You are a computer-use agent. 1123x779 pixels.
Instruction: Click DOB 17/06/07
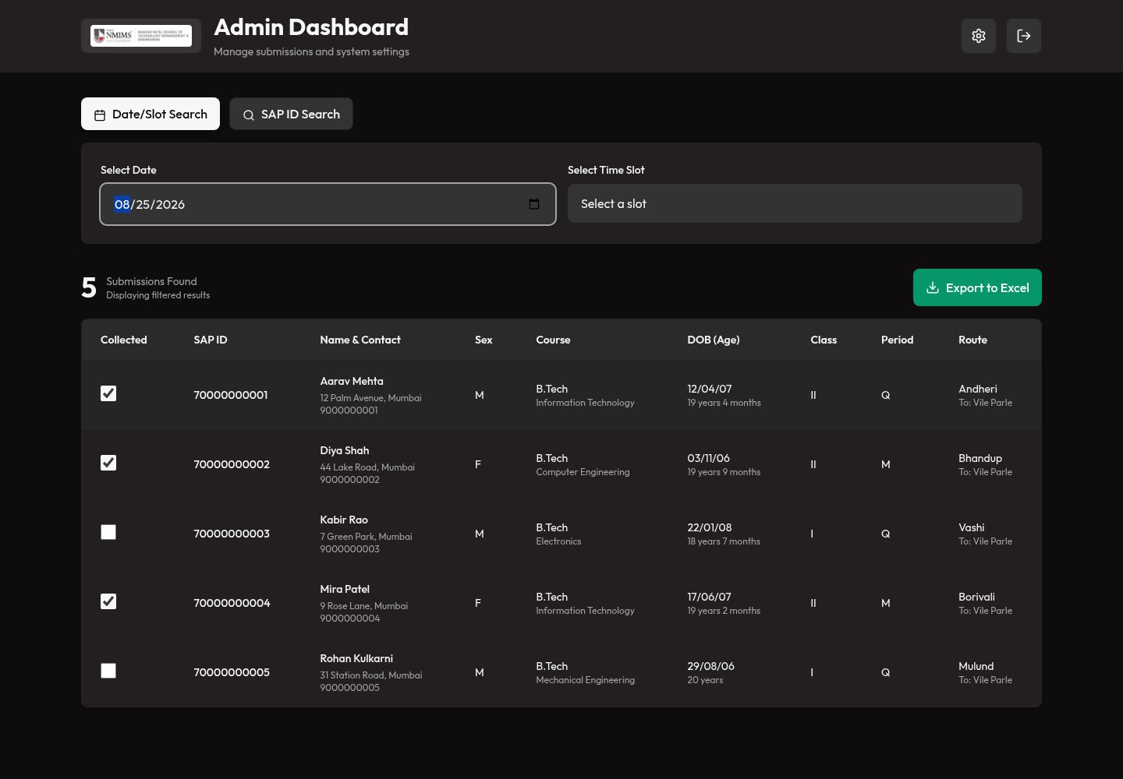coord(709,597)
